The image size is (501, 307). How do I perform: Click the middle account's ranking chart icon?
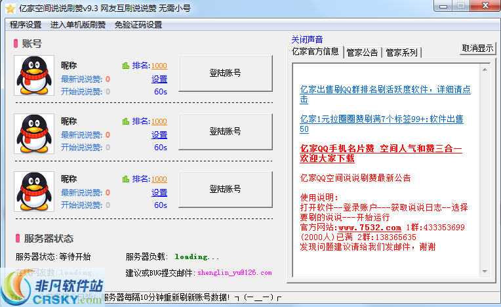126,121
